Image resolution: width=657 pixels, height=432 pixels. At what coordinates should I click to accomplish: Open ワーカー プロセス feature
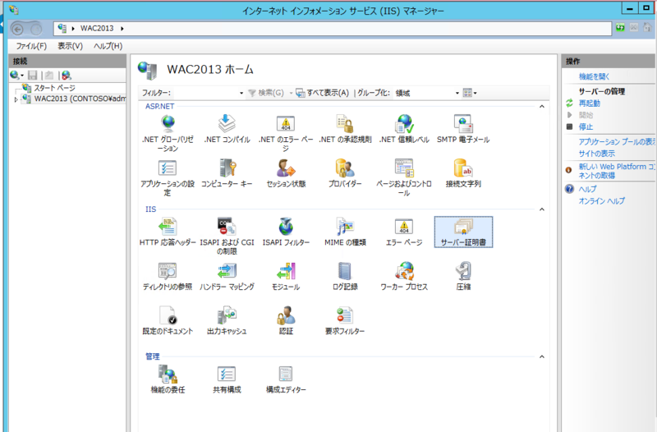coord(404,276)
